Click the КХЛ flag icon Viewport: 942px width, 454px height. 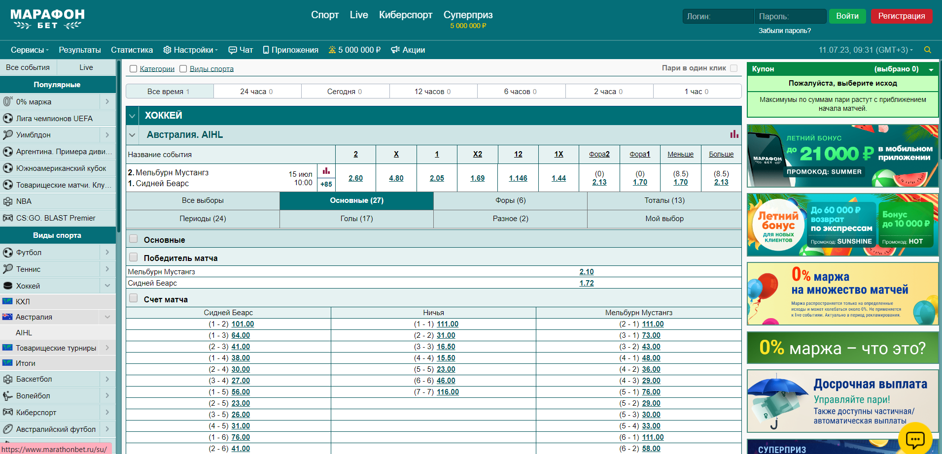7,301
